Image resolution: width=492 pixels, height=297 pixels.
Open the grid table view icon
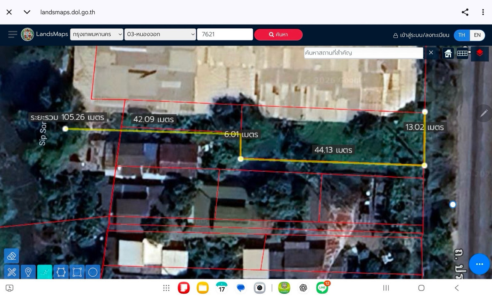[462, 53]
